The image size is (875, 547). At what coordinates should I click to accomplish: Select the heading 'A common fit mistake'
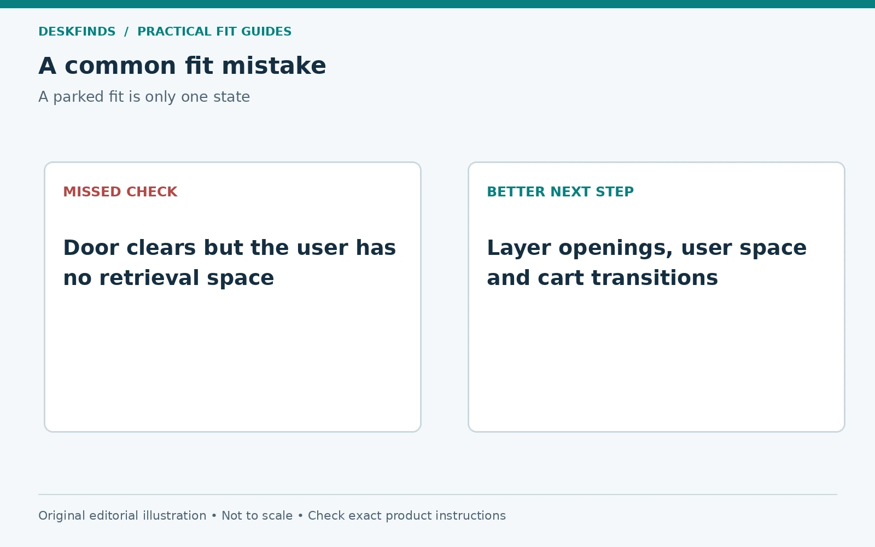click(x=182, y=66)
